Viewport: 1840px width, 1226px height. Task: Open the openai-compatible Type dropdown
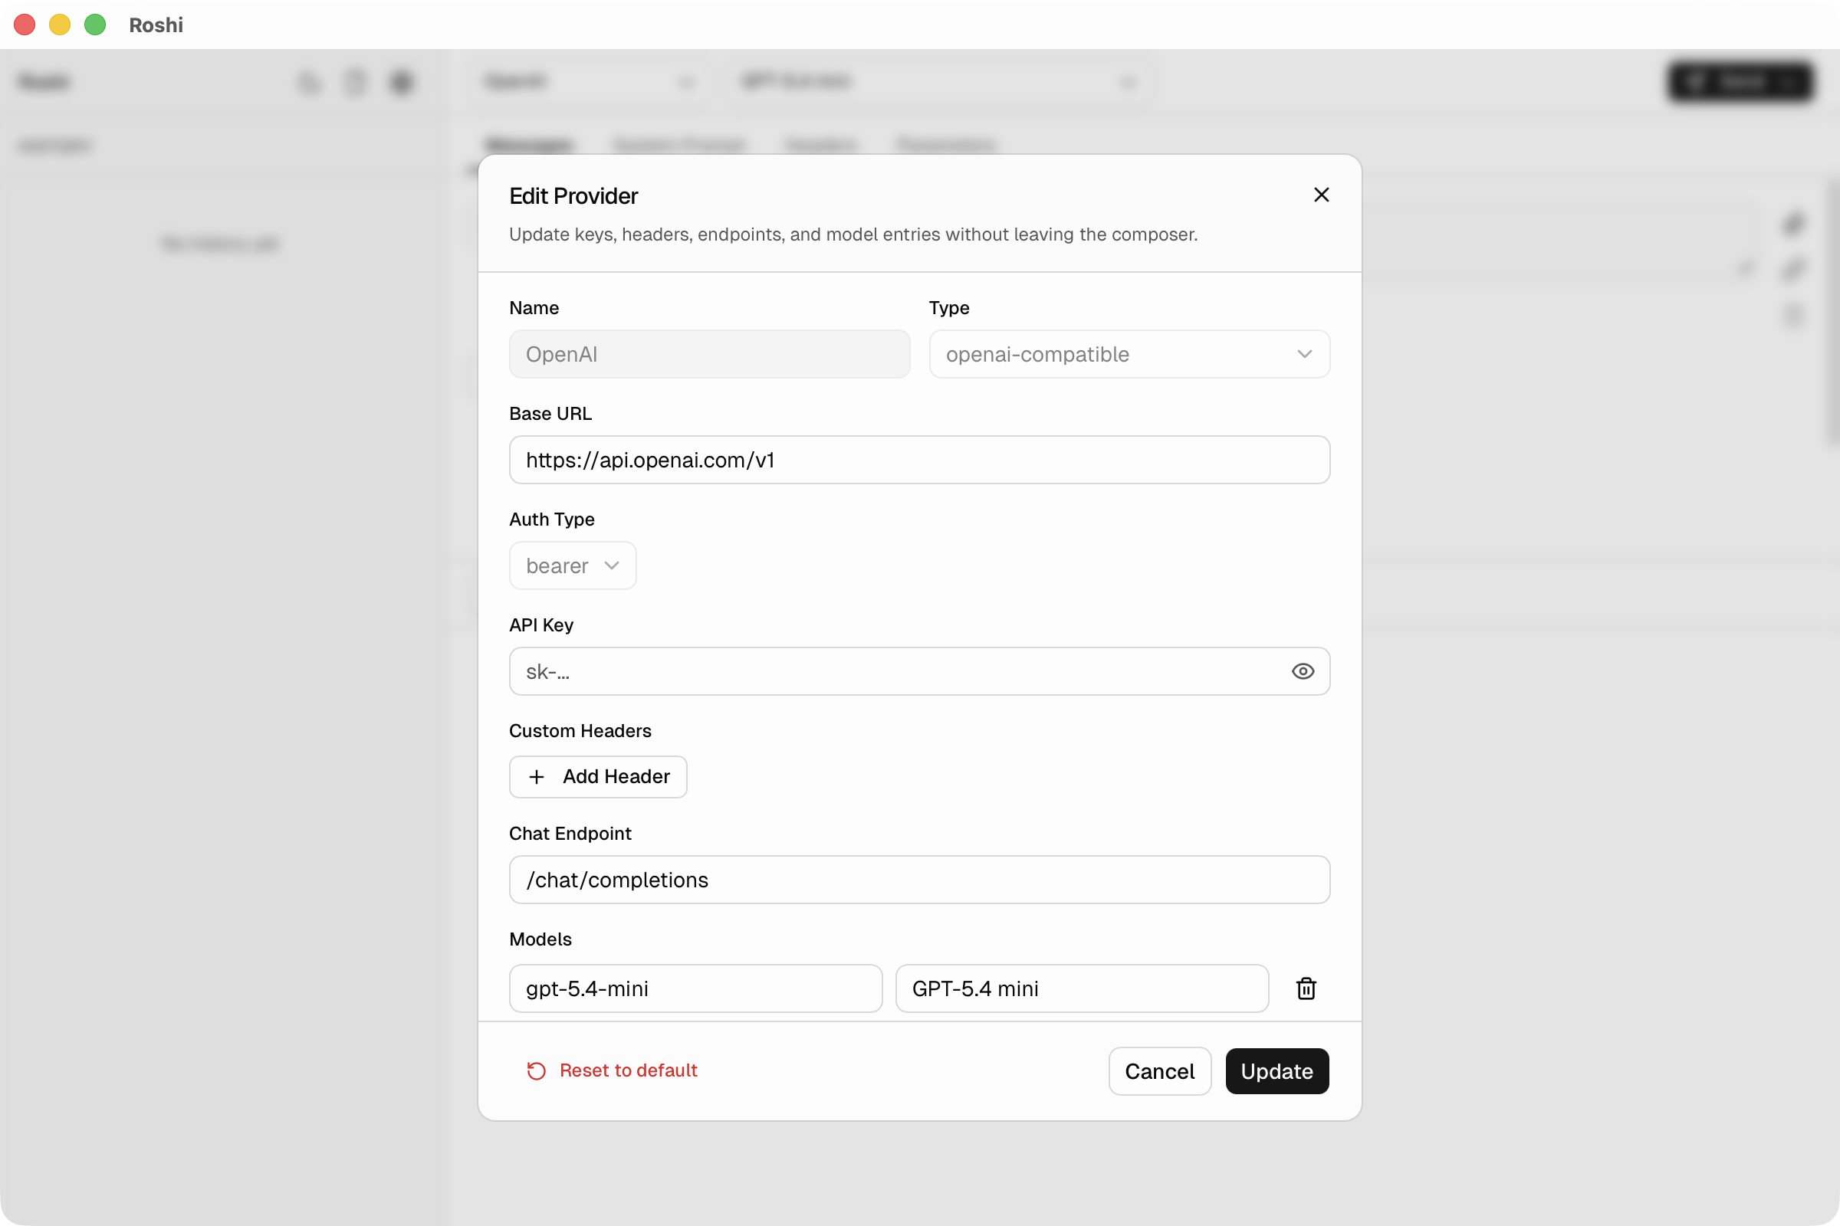1129,354
